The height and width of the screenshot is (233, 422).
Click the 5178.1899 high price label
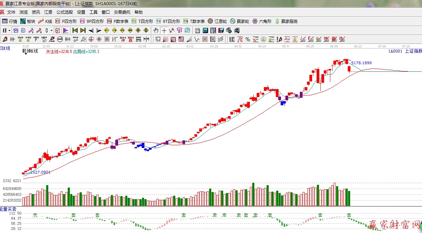pyautogui.click(x=361, y=63)
